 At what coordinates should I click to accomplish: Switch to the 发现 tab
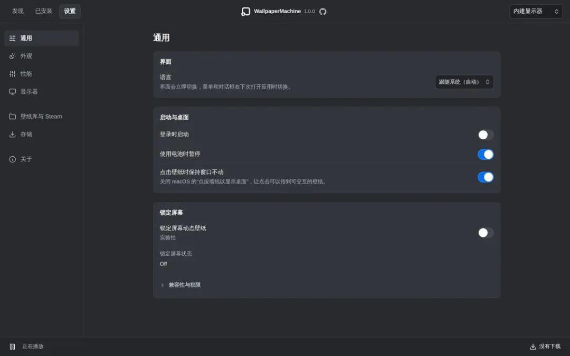(x=17, y=11)
